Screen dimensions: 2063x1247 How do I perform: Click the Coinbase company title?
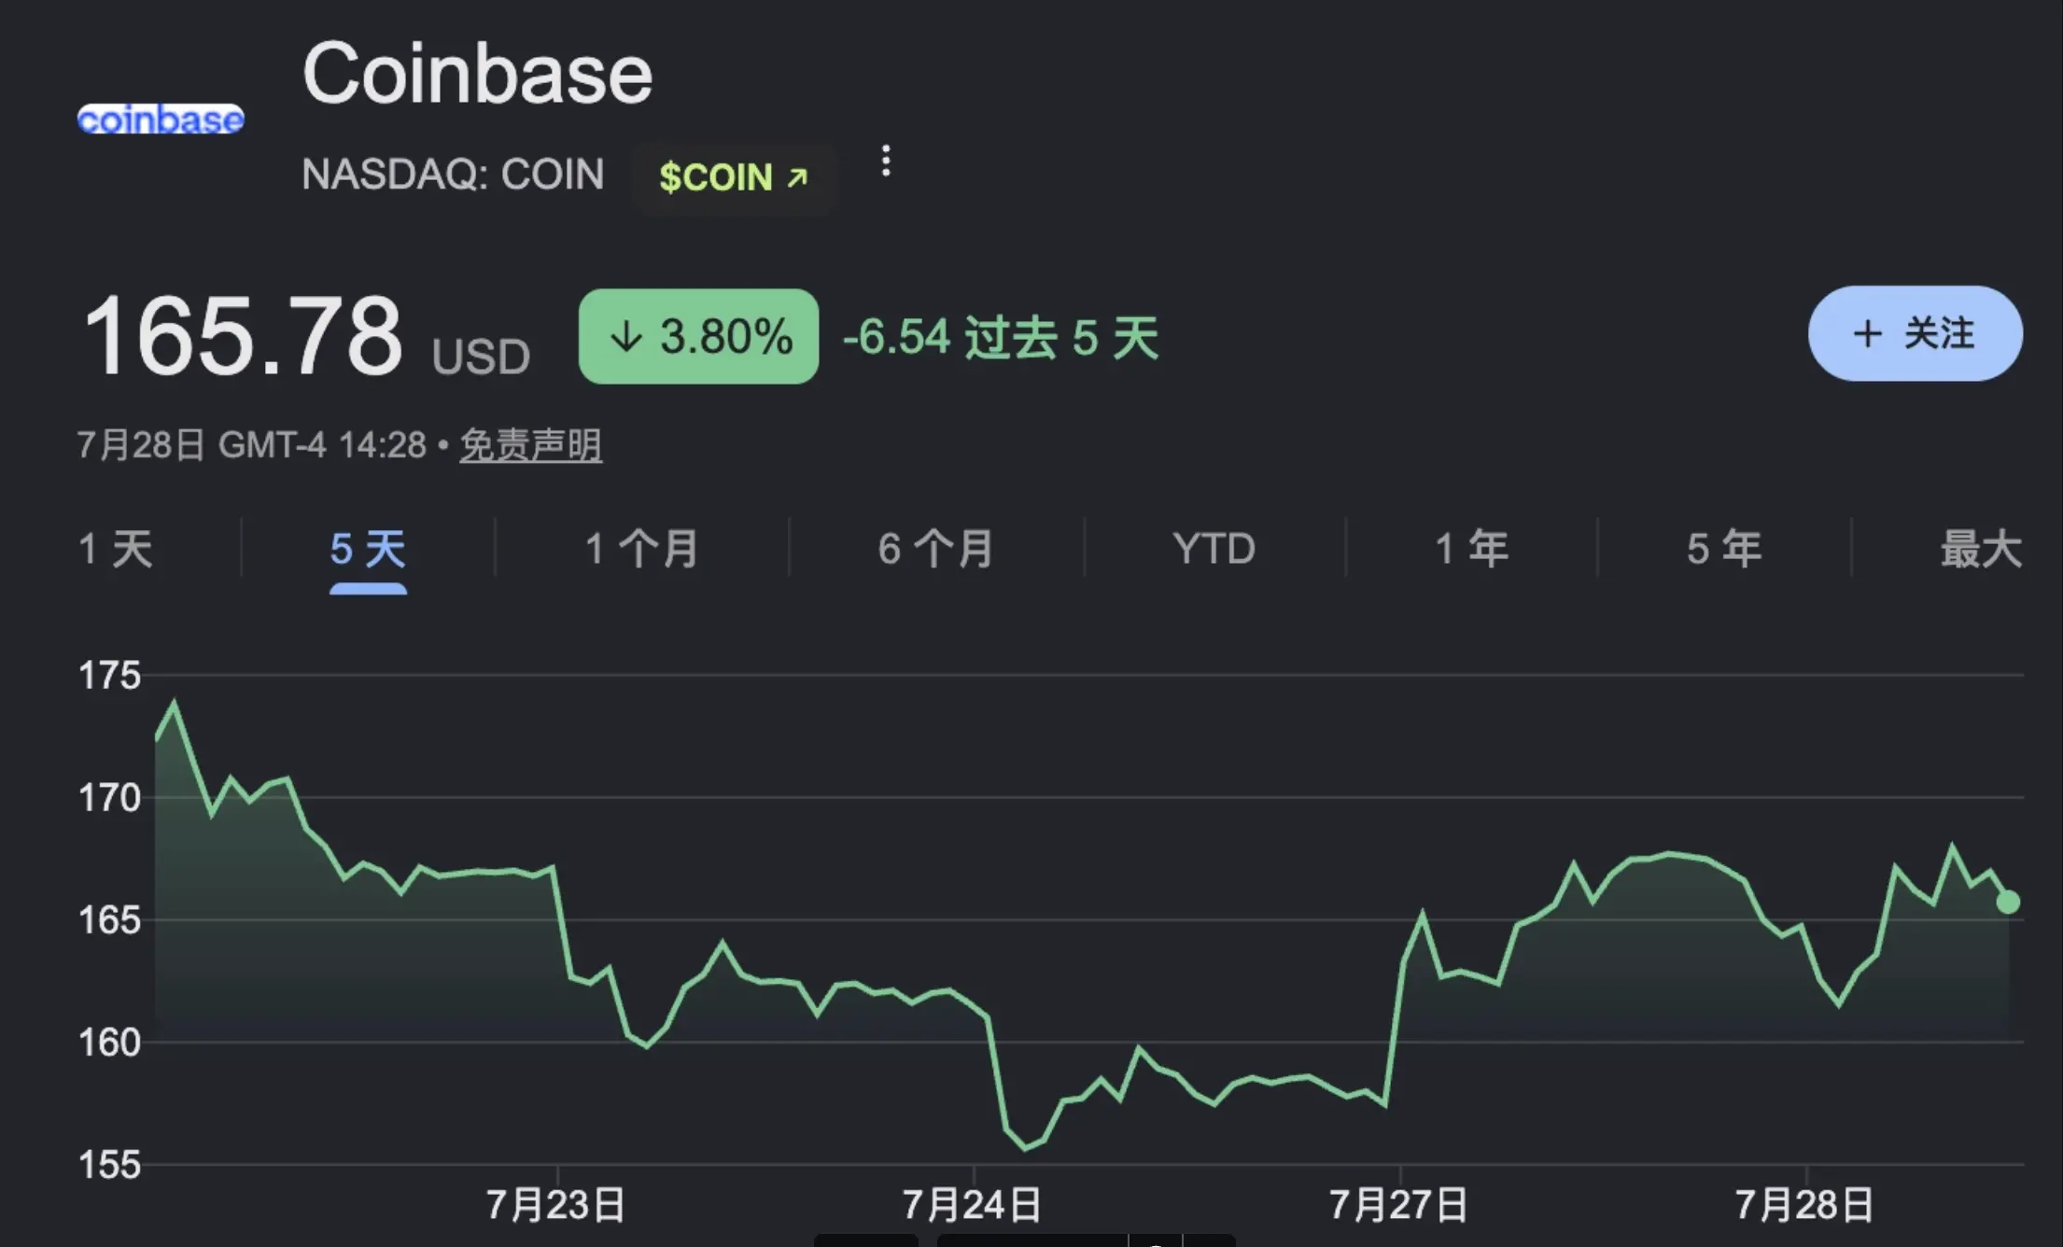pos(477,74)
